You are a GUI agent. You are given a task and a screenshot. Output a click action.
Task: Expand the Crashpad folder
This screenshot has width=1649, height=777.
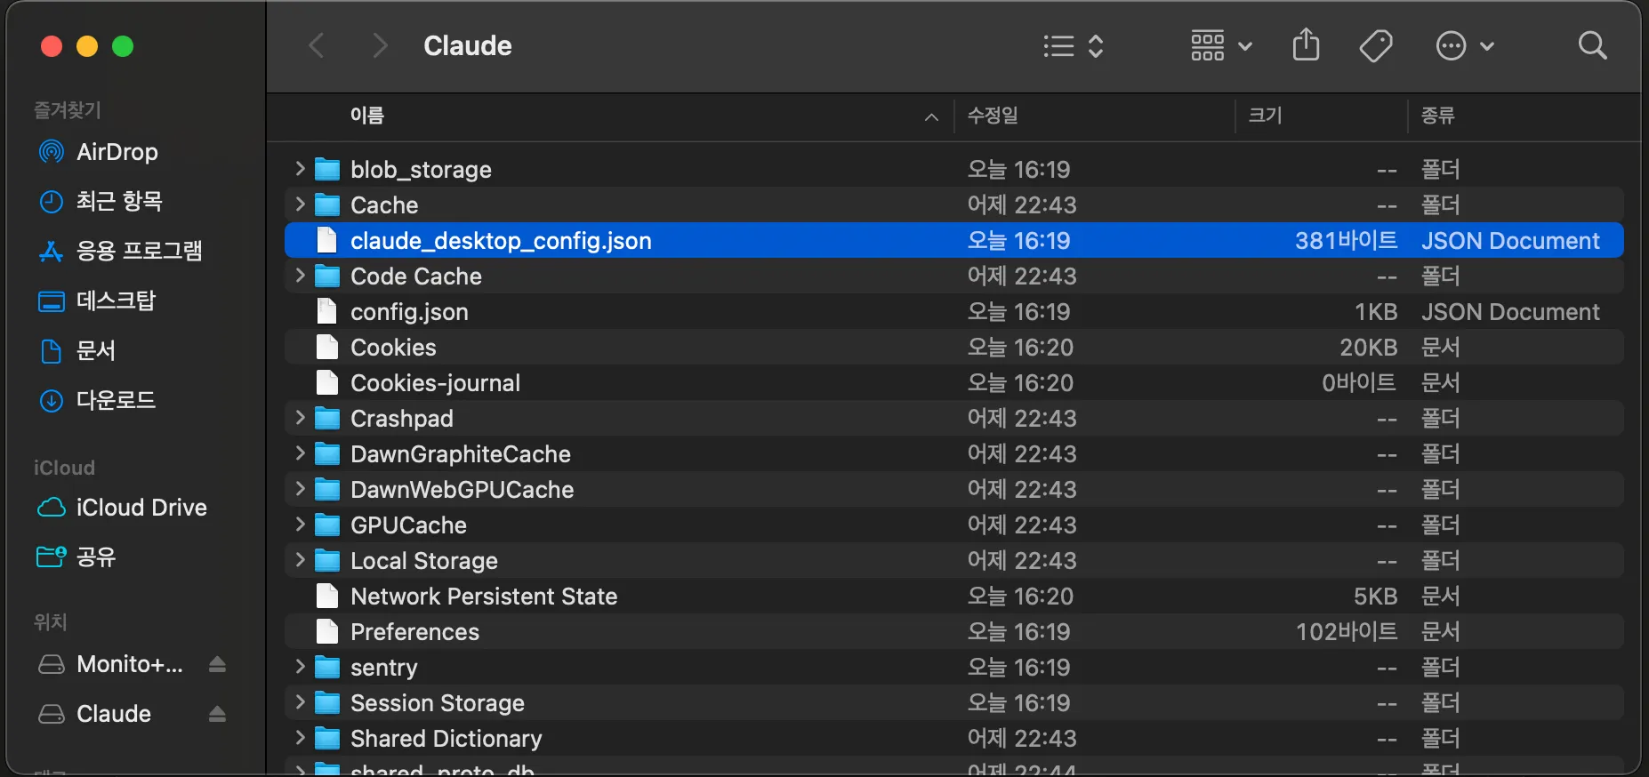(x=300, y=418)
